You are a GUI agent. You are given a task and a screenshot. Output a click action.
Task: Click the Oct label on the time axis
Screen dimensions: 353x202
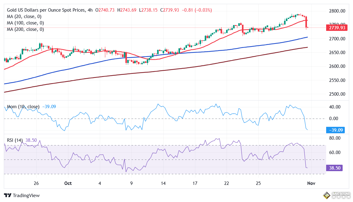click(68, 183)
